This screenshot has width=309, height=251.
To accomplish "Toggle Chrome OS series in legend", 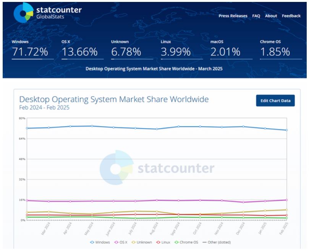I will [186, 242].
